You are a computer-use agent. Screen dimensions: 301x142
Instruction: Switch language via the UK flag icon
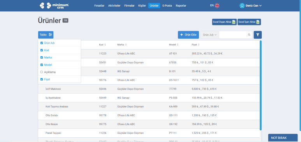pyautogui.click(x=217, y=5)
